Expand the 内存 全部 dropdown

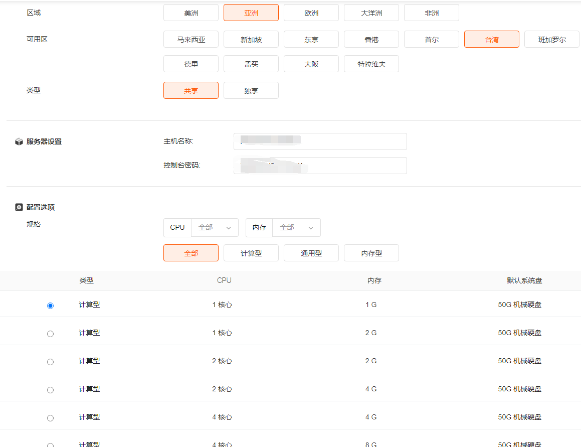pos(296,228)
